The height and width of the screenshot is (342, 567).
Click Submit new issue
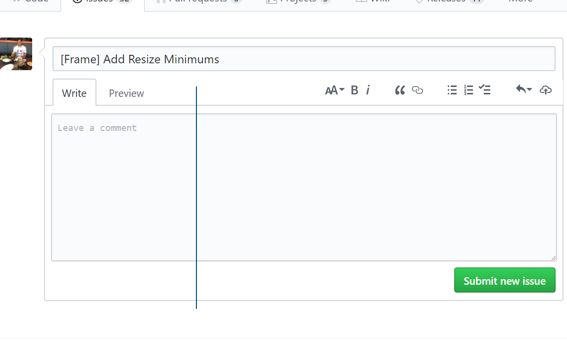pyautogui.click(x=505, y=280)
